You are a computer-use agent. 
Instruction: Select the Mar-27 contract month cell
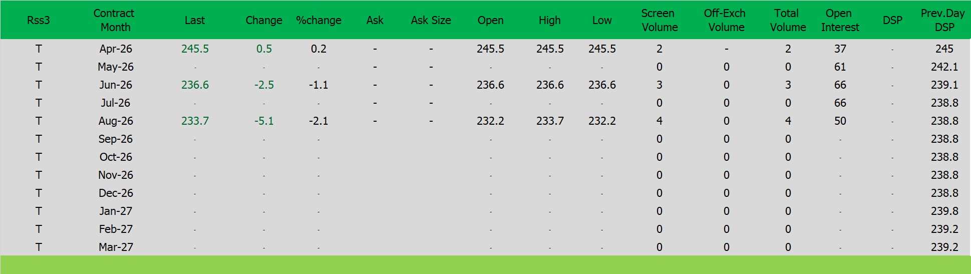(116, 247)
